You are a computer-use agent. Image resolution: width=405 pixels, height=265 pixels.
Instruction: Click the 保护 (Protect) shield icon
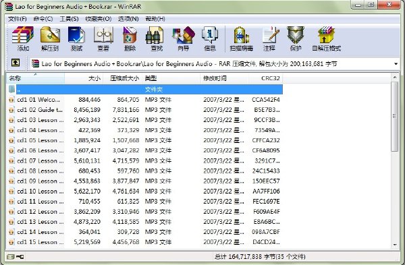296,35
